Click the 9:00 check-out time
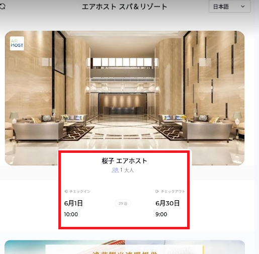The image size is (259, 254). 161,214
